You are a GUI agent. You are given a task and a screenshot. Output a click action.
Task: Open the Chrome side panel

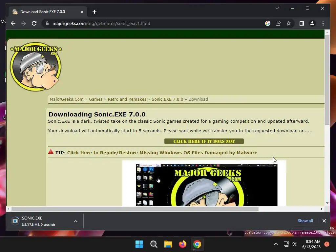(x=302, y=23)
